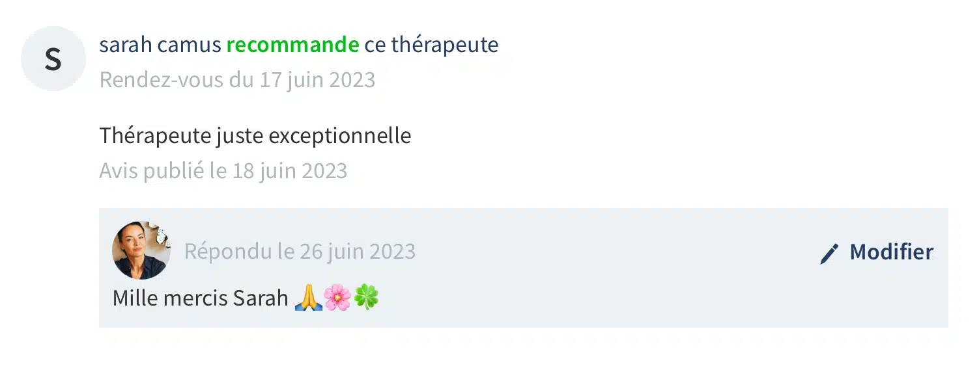Click the four-leaf clover emoji
The width and height of the screenshot is (979, 379).
(366, 298)
